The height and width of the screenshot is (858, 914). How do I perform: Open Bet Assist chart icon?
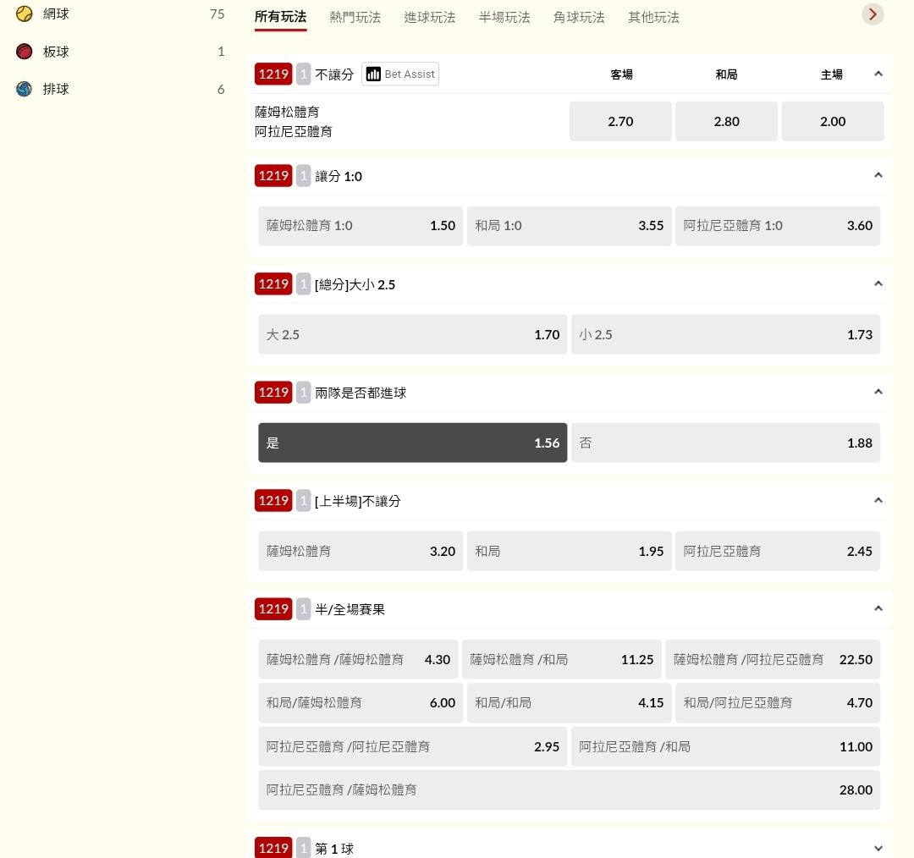pyautogui.click(x=373, y=74)
